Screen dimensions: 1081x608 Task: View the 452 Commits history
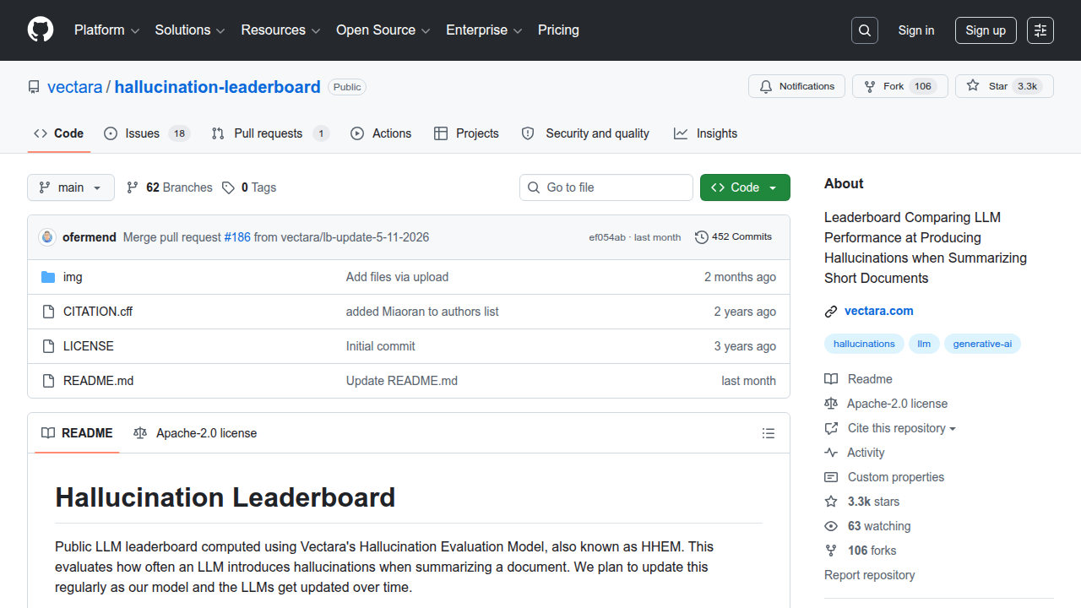coord(733,237)
